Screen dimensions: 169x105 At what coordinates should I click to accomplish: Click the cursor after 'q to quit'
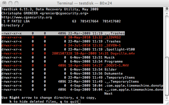79,102
